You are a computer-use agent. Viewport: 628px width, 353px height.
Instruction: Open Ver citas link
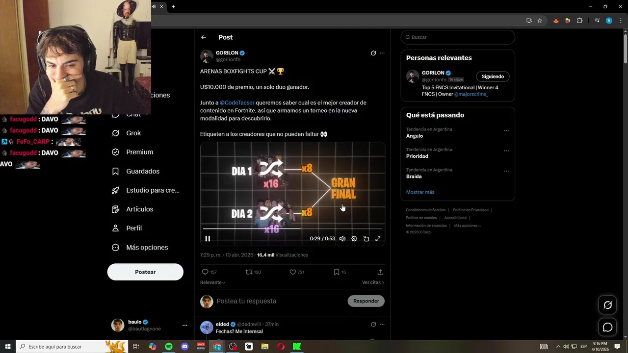pyautogui.click(x=373, y=282)
